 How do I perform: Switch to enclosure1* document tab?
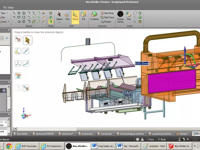pos(66,134)
